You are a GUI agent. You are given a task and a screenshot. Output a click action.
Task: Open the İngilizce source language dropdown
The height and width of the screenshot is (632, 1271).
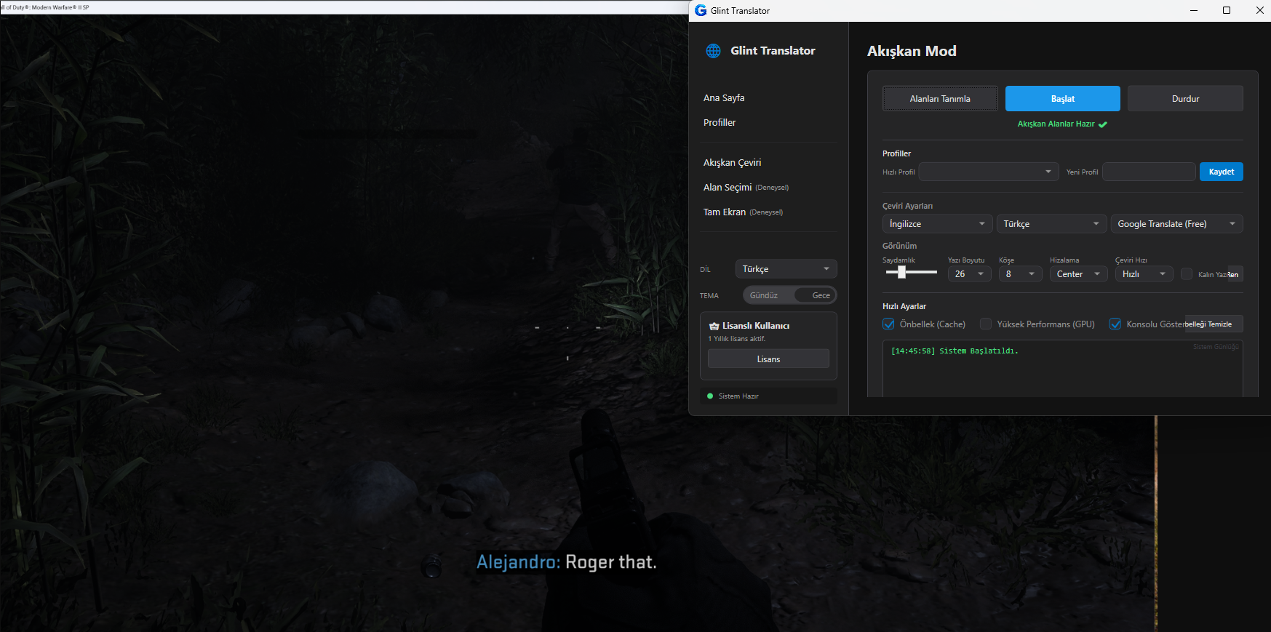[x=936, y=224]
